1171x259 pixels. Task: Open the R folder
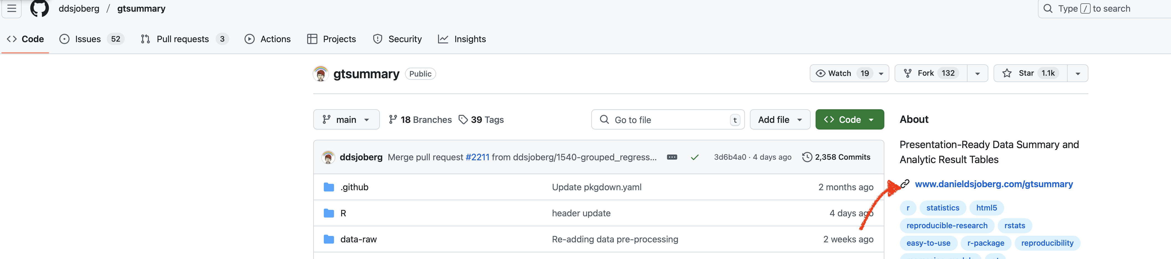pyautogui.click(x=343, y=213)
